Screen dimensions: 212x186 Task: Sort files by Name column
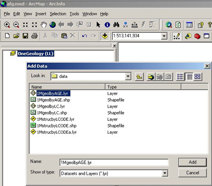(x=68, y=87)
